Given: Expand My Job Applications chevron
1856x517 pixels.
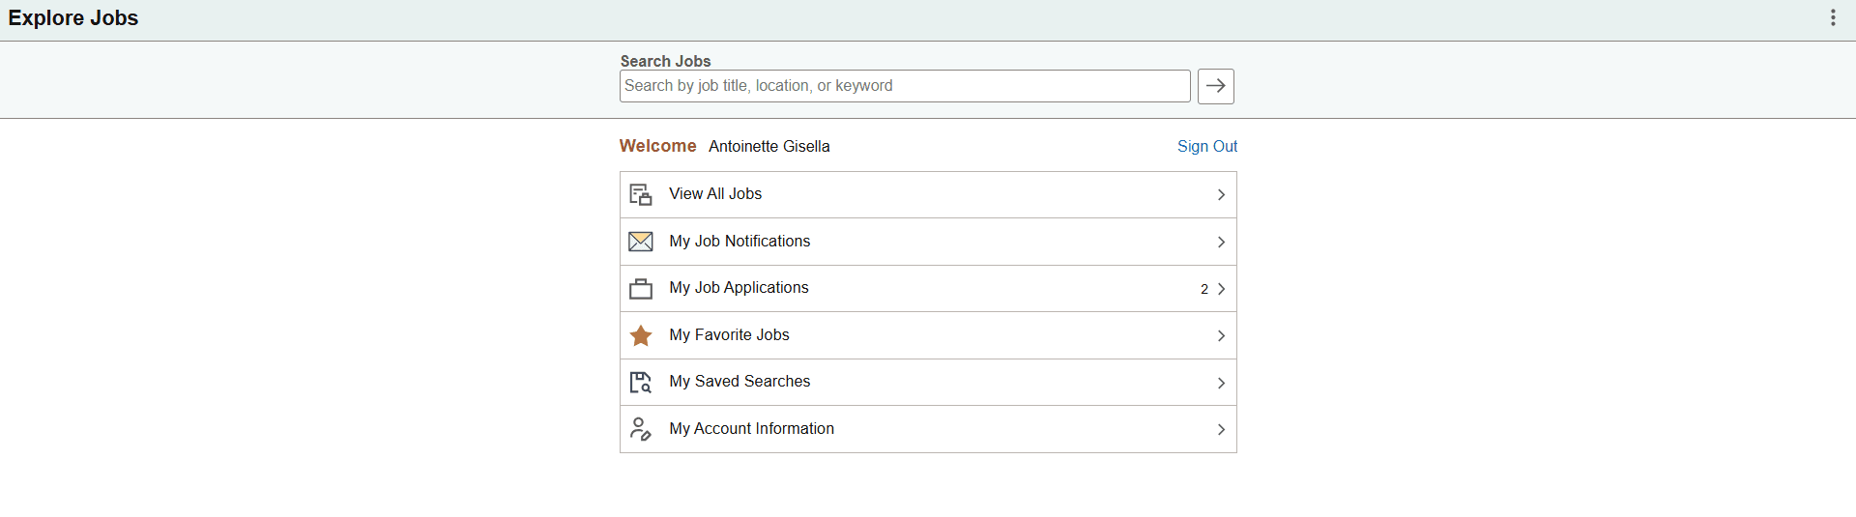Looking at the screenshot, I should [x=1221, y=289].
